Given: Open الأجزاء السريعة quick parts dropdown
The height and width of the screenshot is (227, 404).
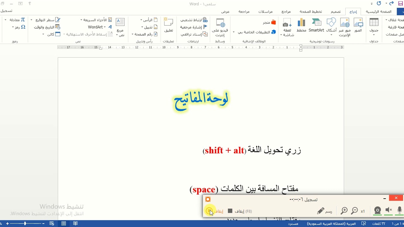Looking at the screenshot, I should click(96, 20).
